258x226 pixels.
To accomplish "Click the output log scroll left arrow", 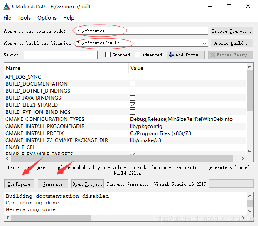I will click(7, 218).
